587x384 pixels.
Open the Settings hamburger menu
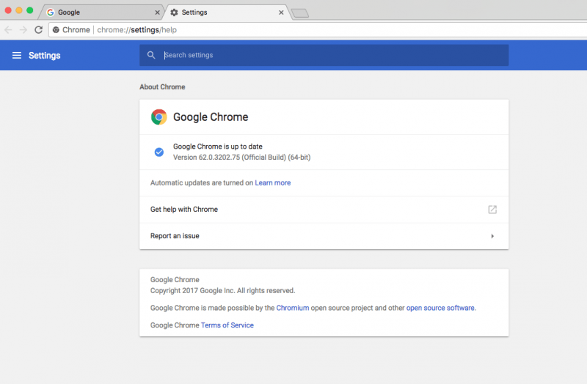16,56
